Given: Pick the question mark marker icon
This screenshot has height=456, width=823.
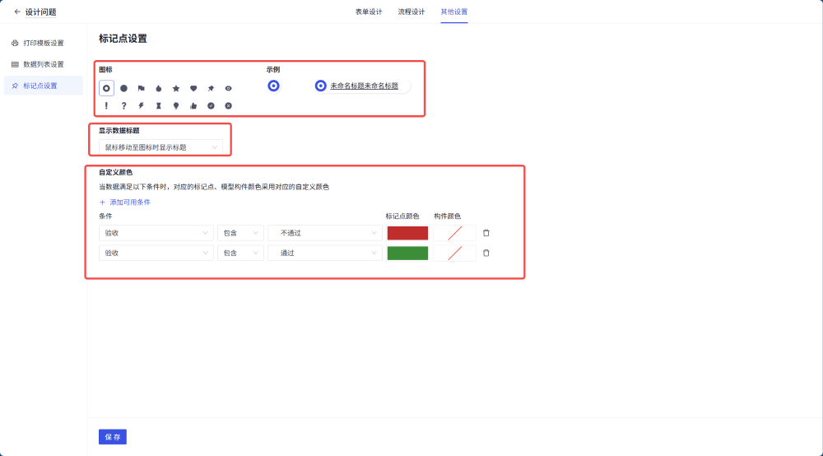Looking at the screenshot, I should (123, 105).
